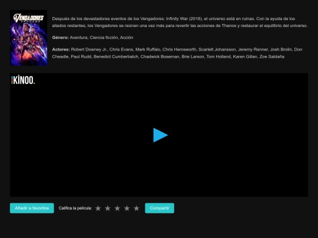This screenshot has width=318, height=238.
Task: Rate the movie four stars
Action: pyautogui.click(x=127, y=208)
